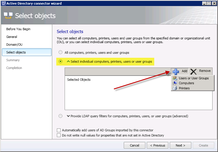Click the Computers icon in dropdown

175,83
